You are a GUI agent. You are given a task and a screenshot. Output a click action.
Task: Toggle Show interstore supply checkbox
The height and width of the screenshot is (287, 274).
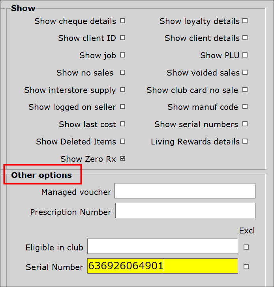pyautogui.click(x=123, y=90)
